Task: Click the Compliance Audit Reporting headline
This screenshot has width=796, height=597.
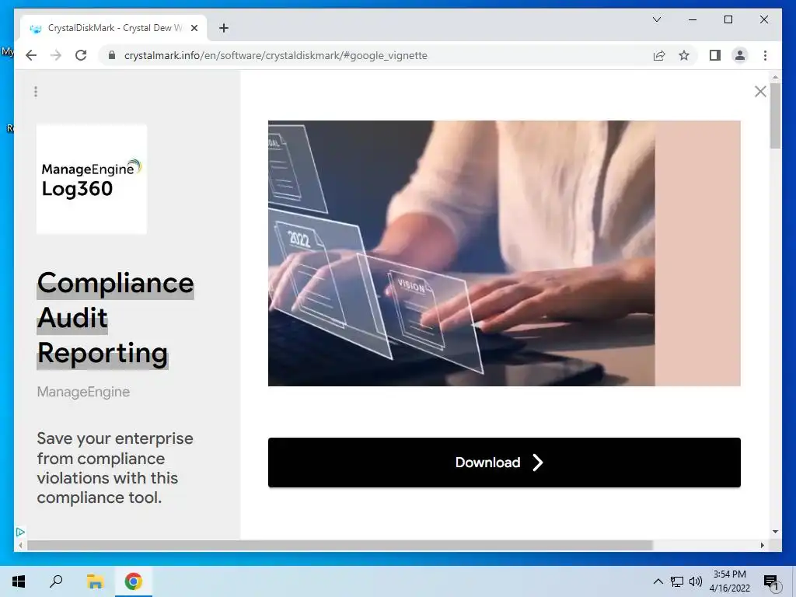Action: (x=115, y=318)
